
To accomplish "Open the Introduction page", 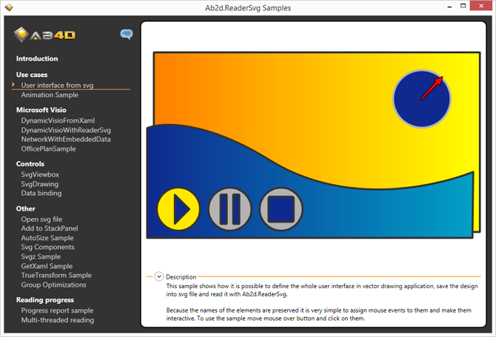I will [x=37, y=58].
